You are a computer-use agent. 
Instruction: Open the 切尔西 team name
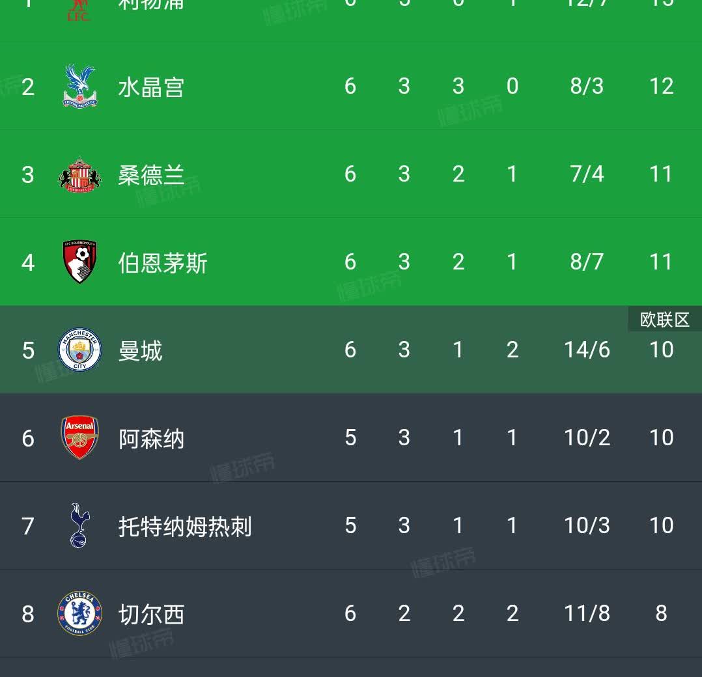pos(151,614)
